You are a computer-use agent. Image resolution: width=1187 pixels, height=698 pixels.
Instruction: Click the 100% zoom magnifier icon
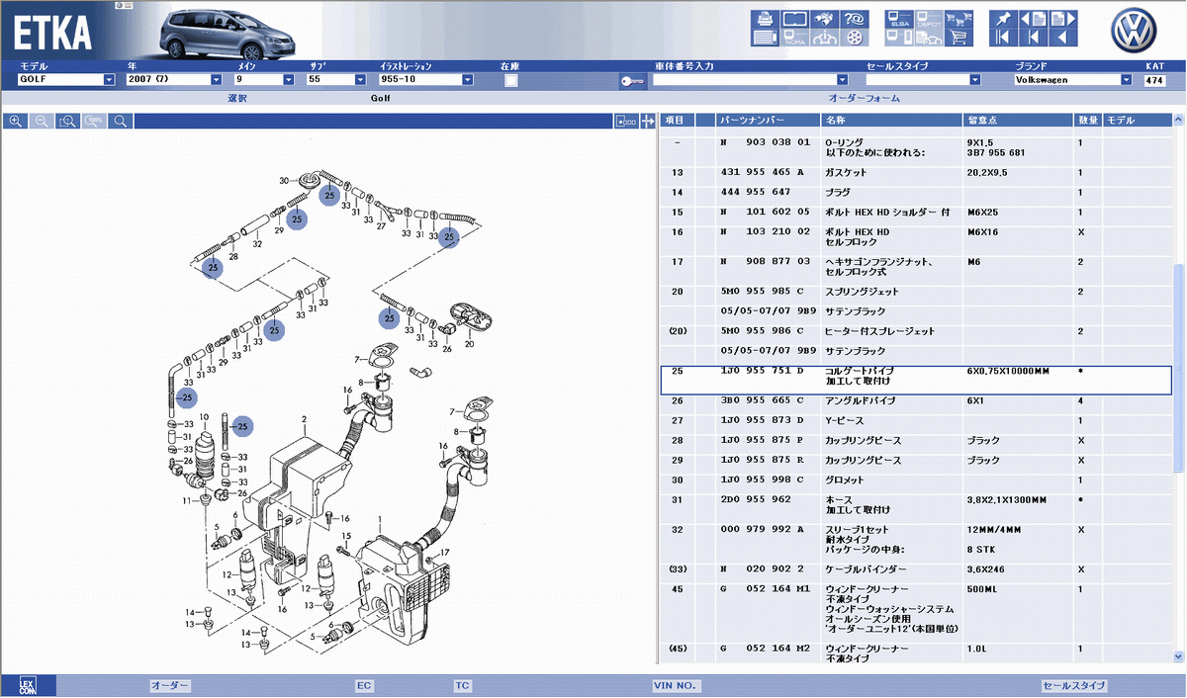(94, 121)
